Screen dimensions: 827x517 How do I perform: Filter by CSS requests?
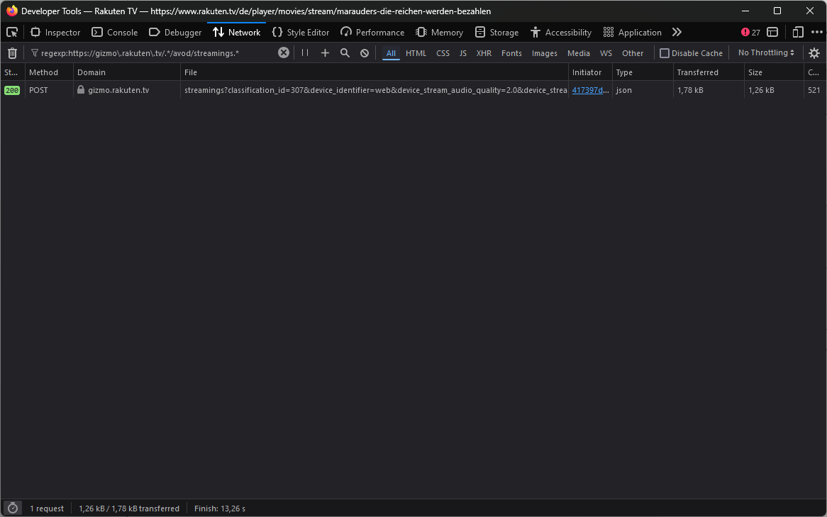pyautogui.click(x=443, y=53)
